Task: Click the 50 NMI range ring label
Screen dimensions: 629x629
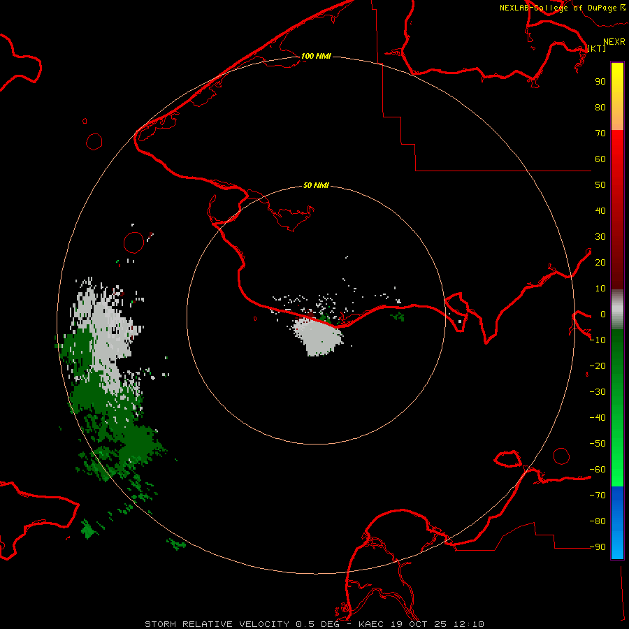Action: pos(316,185)
